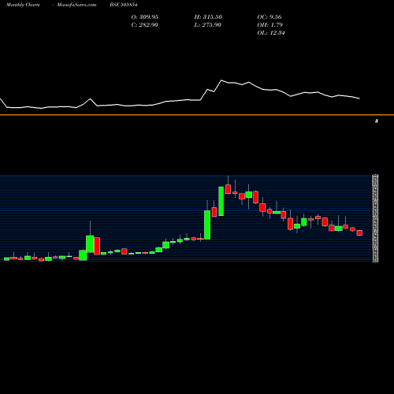Select the OL: 12.34 value

point(271,32)
